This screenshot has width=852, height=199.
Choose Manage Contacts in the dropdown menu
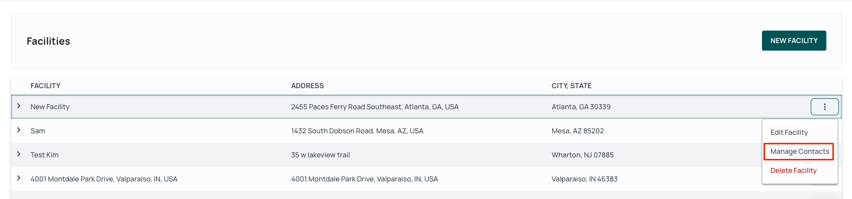[x=800, y=151]
